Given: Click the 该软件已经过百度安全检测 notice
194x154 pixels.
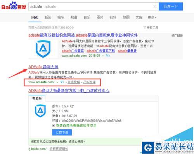Looking at the screenshot, I should pyautogui.click(x=58, y=142).
